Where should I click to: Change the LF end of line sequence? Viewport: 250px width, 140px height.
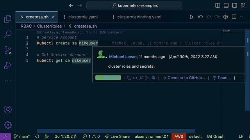coord(241,136)
